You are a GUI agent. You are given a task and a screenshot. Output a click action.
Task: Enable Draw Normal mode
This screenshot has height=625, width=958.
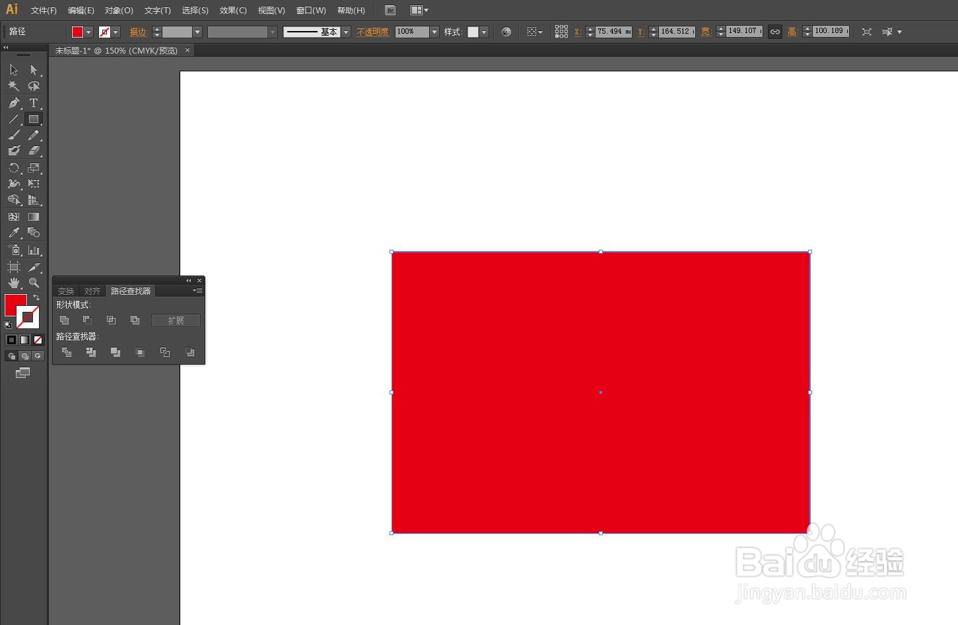[x=11, y=356]
